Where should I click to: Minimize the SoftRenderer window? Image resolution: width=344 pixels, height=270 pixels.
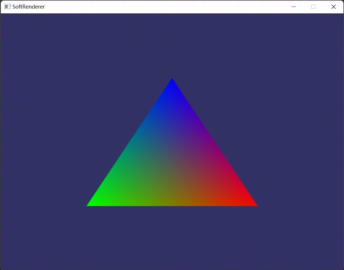point(293,7)
